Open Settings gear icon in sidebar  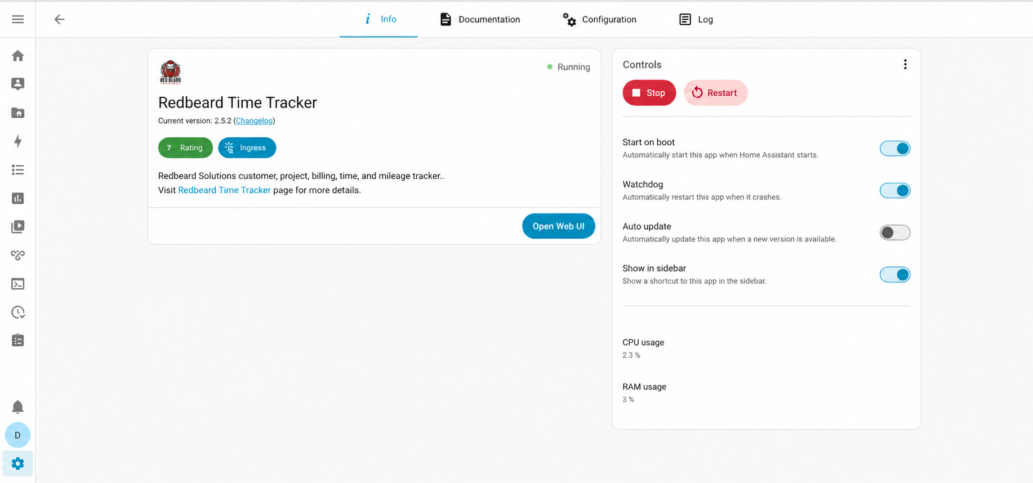pyautogui.click(x=17, y=463)
